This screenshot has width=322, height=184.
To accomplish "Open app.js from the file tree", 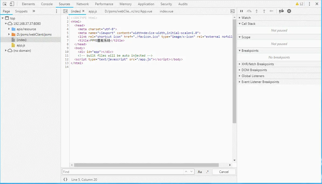I will coord(21,45).
